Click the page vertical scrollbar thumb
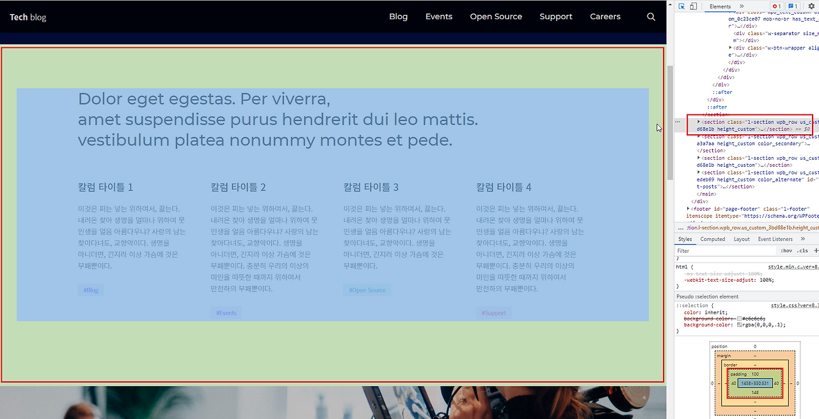The image size is (819, 419). click(x=671, y=121)
